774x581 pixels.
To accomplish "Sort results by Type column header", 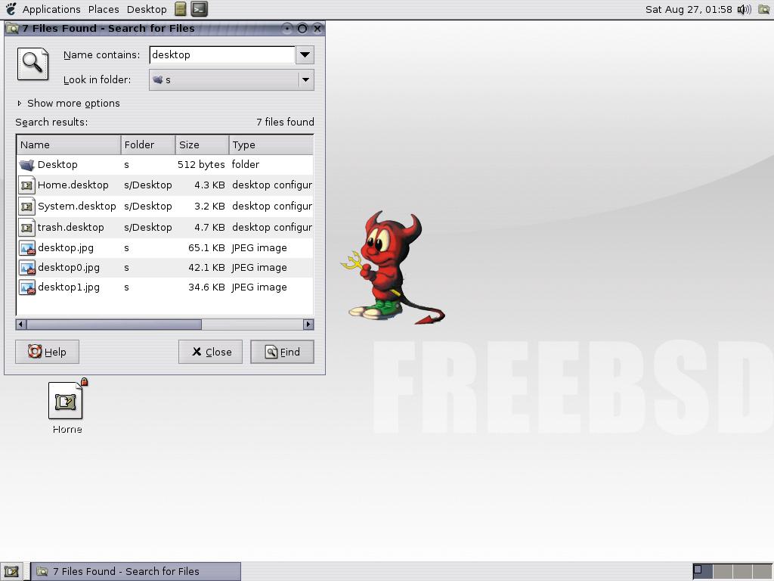I will 271,144.
